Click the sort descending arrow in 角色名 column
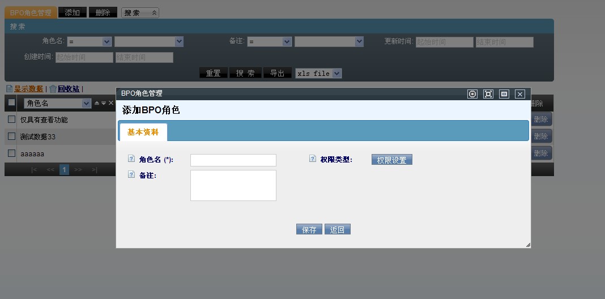This screenshot has height=299, width=605. (103, 103)
